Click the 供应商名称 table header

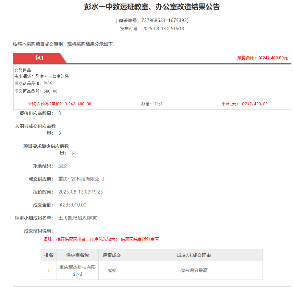click(77, 255)
